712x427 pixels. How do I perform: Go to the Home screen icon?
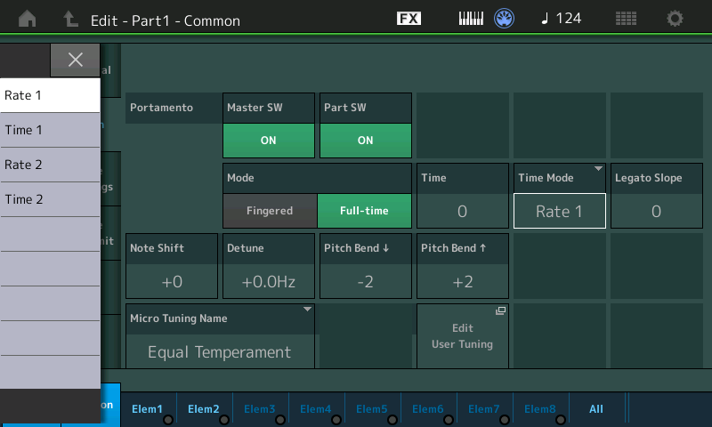tap(28, 18)
